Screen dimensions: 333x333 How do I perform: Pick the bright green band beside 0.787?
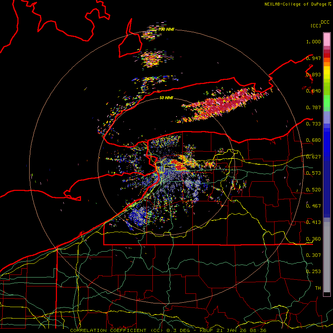click(x=327, y=102)
